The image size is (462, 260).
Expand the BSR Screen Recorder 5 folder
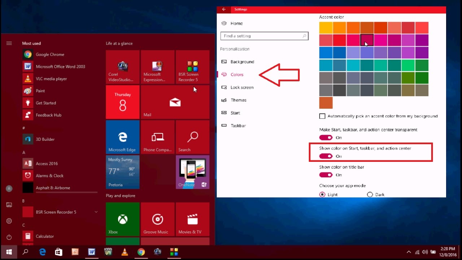click(96, 212)
